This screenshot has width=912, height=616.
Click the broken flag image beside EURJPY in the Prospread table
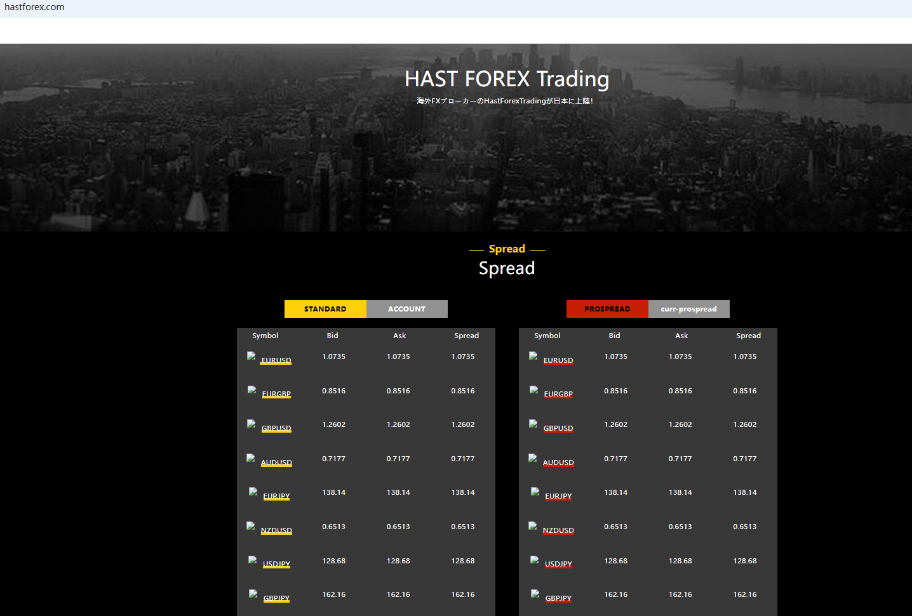535,492
